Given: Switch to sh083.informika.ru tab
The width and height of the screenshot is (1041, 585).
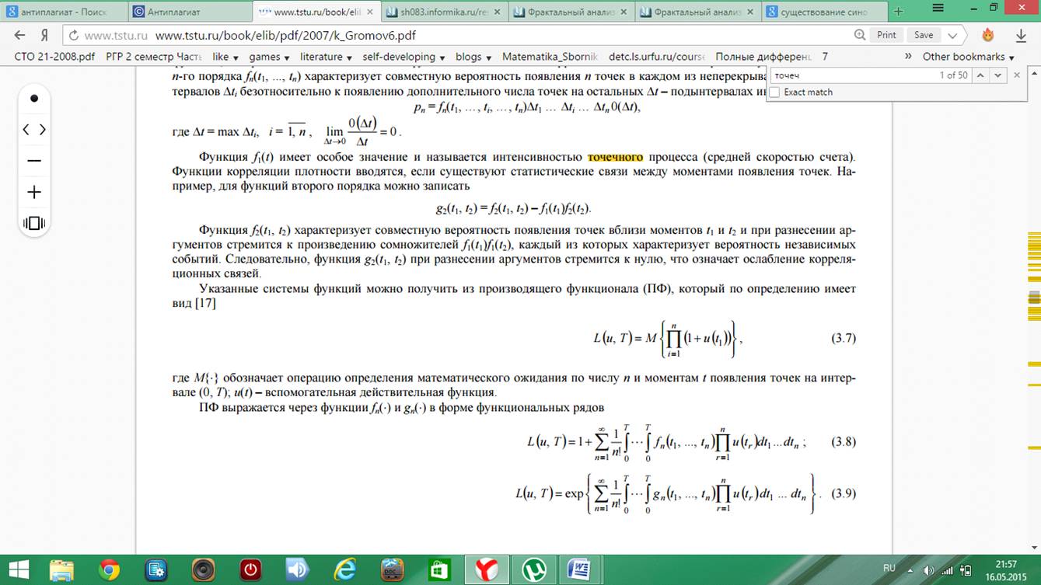Looking at the screenshot, I should click(x=444, y=12).
